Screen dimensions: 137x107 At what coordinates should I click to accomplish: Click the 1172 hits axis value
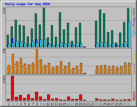click(4, 10)
